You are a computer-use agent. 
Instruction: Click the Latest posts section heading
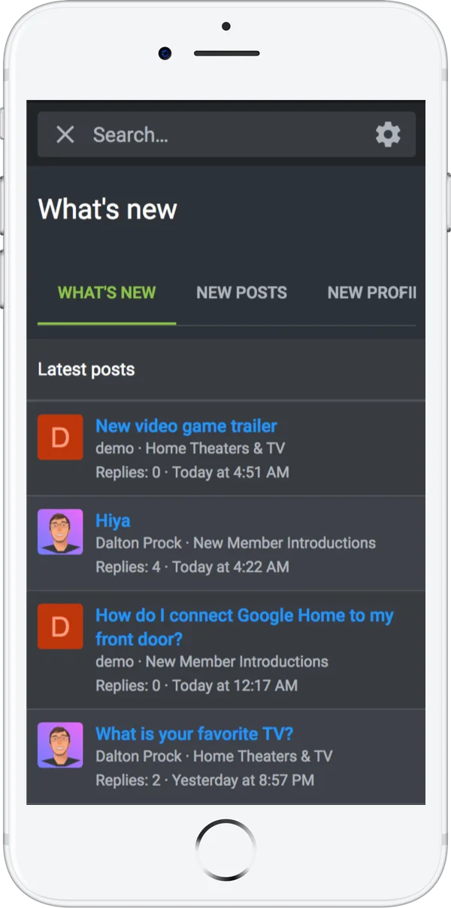click(86, 369)
